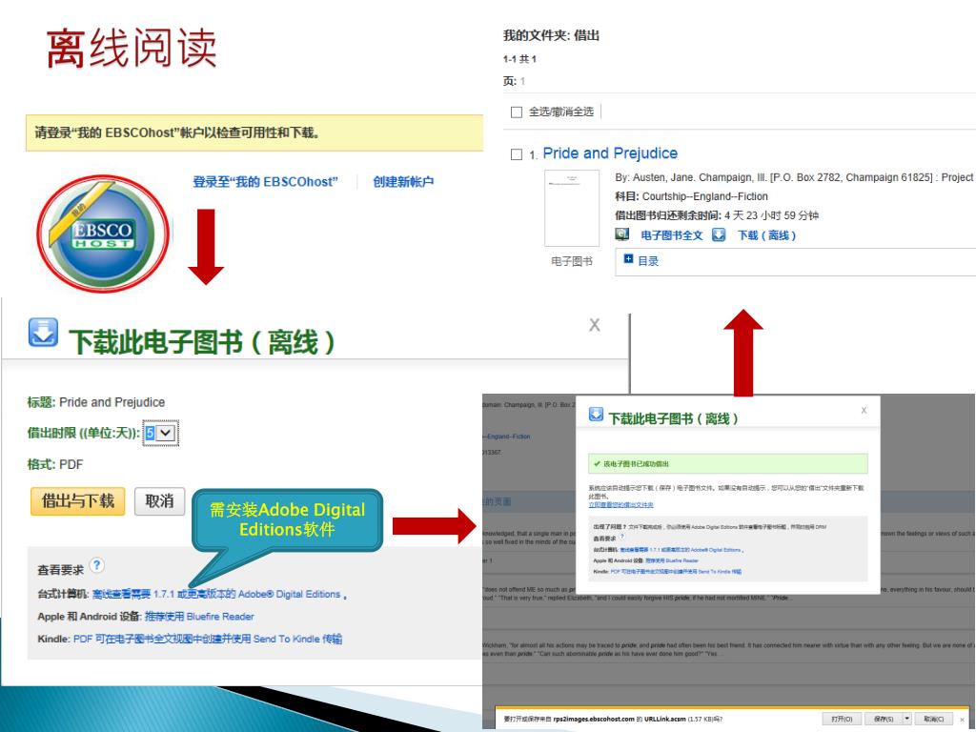The height and width of the screenshot is (732, 976).
Task: Click the 科目: Courtship--England--Fiction text
Action: (x=691, y=196)
